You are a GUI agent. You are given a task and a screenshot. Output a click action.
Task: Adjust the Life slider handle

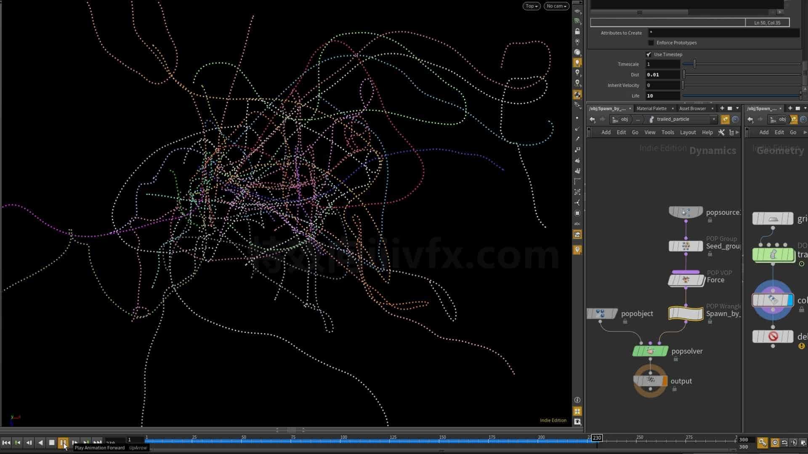(800, 95)
